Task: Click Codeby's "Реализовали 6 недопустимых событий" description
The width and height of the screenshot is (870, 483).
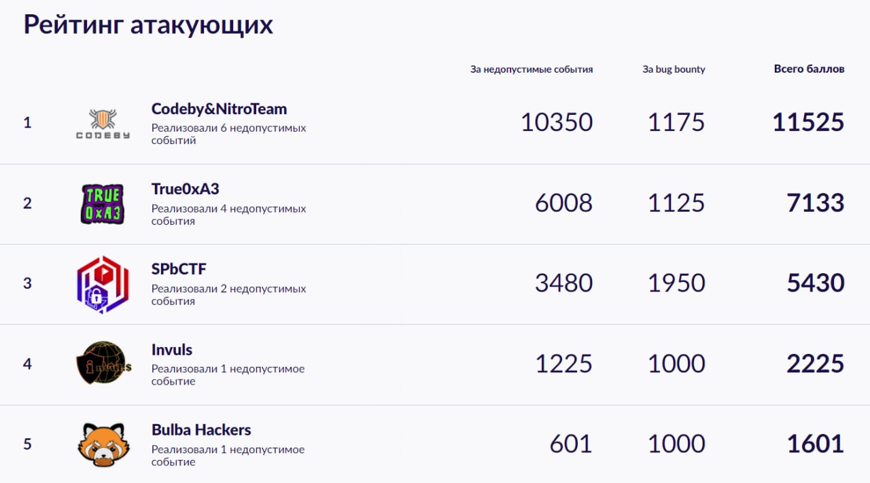Action: coord(228,135)
